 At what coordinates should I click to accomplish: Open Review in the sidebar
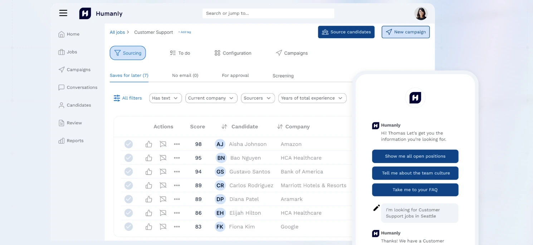(70, 123)
